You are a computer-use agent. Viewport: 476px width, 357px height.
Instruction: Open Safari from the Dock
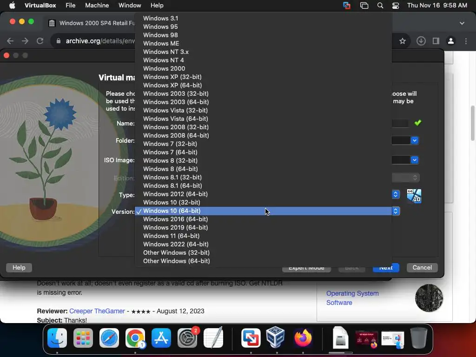[x=109, y=338]
